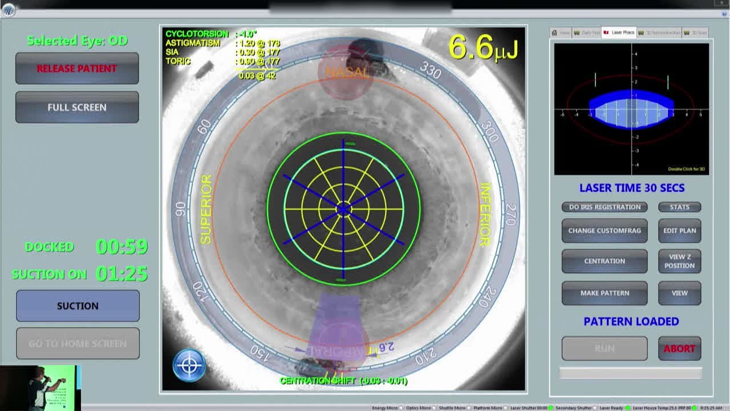Image resolution: width=730 pixels, height=411 pixels.
Task: Click DO IRIS REGISTRATION
Action: (605, 207)
